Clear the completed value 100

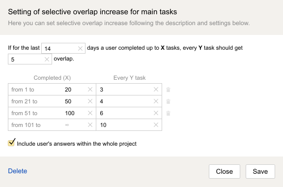(x=90, y=113)
